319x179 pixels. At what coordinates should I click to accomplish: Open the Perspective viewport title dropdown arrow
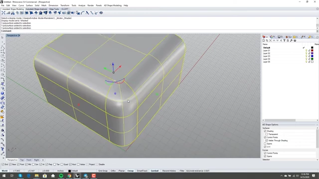[19, 35]
